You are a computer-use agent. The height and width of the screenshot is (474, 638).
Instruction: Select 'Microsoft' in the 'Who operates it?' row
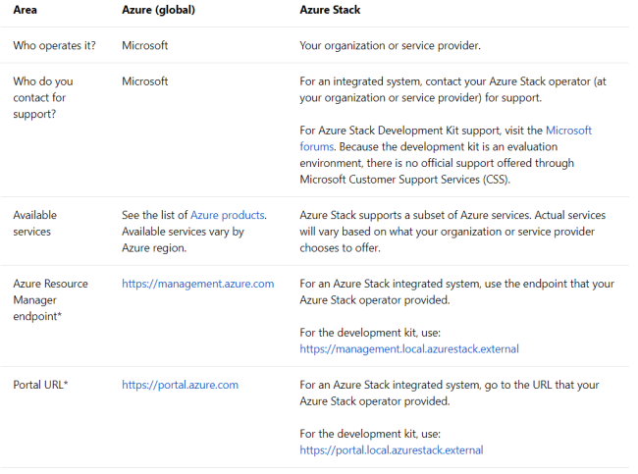pyautogui.click(x=145, y=45)
